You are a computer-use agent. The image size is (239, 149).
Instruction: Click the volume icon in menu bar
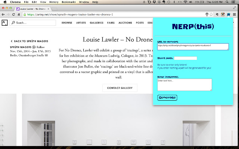pos(191,2)
